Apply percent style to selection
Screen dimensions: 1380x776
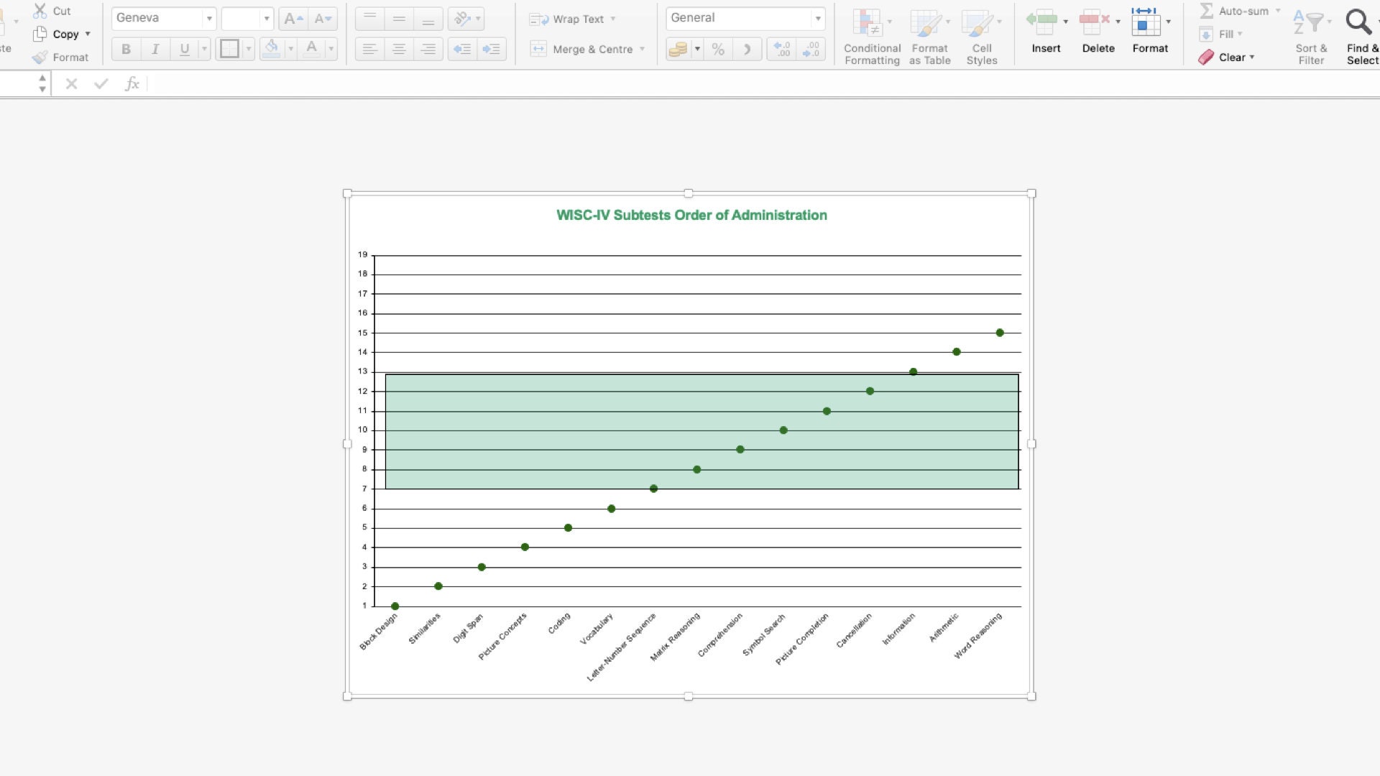(x=718, y=49)
